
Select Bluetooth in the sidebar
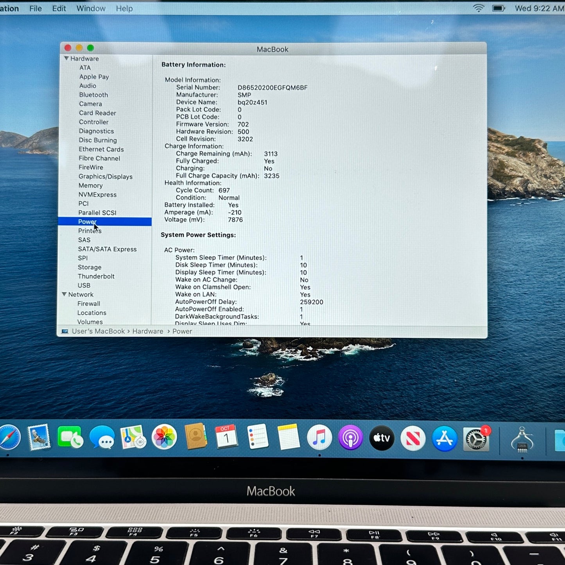pos(93,95)
